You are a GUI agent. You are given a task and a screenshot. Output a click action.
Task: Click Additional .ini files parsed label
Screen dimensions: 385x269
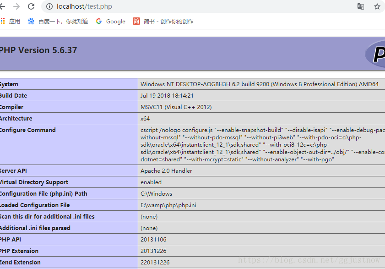(x=35, y=228)
